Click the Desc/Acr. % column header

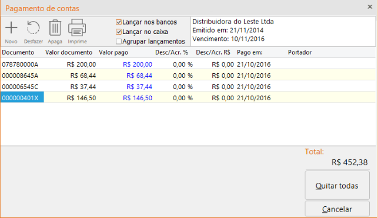pyautogui.click(x=172, y=52)
